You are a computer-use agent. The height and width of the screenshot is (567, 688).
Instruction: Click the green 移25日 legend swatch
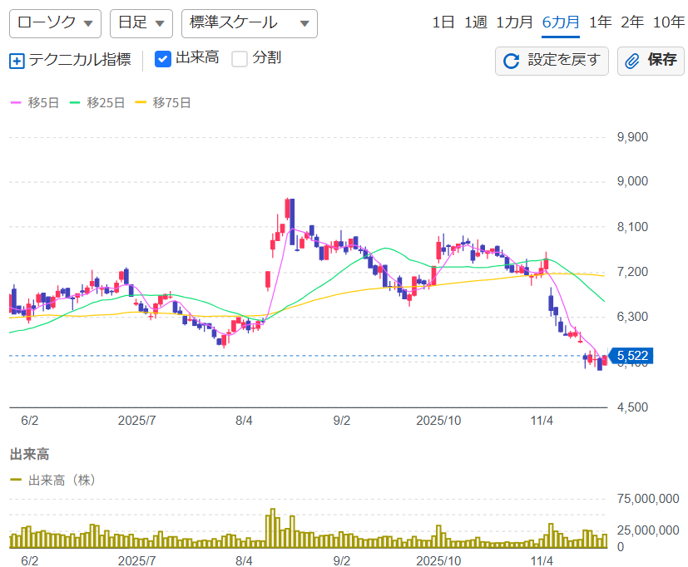pyautogui.click(x=76, y=103)
